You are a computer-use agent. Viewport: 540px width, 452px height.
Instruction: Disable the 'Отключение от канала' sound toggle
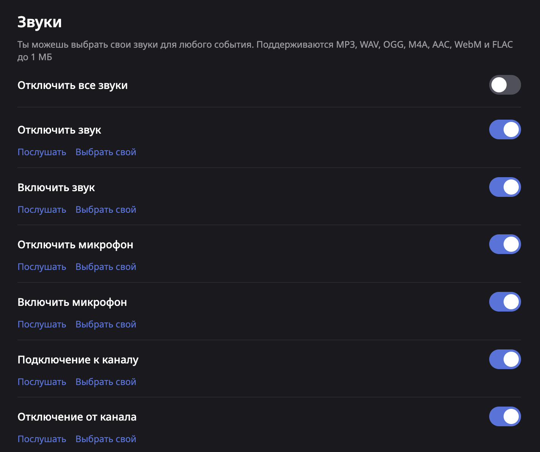(x=505, y=417)
